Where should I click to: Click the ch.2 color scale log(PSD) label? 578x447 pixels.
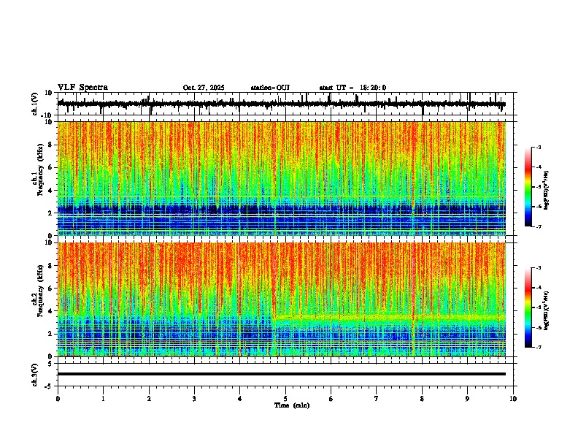[x=547, y=310]
